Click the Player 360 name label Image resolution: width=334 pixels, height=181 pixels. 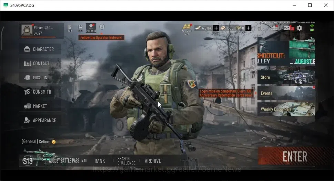click(x=43, y=27)
